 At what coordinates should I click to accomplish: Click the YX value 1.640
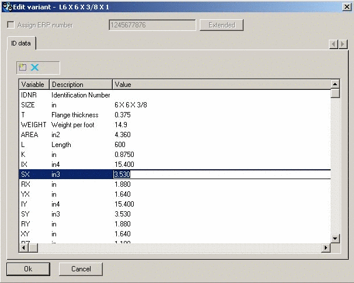click(x=123, y=194)
